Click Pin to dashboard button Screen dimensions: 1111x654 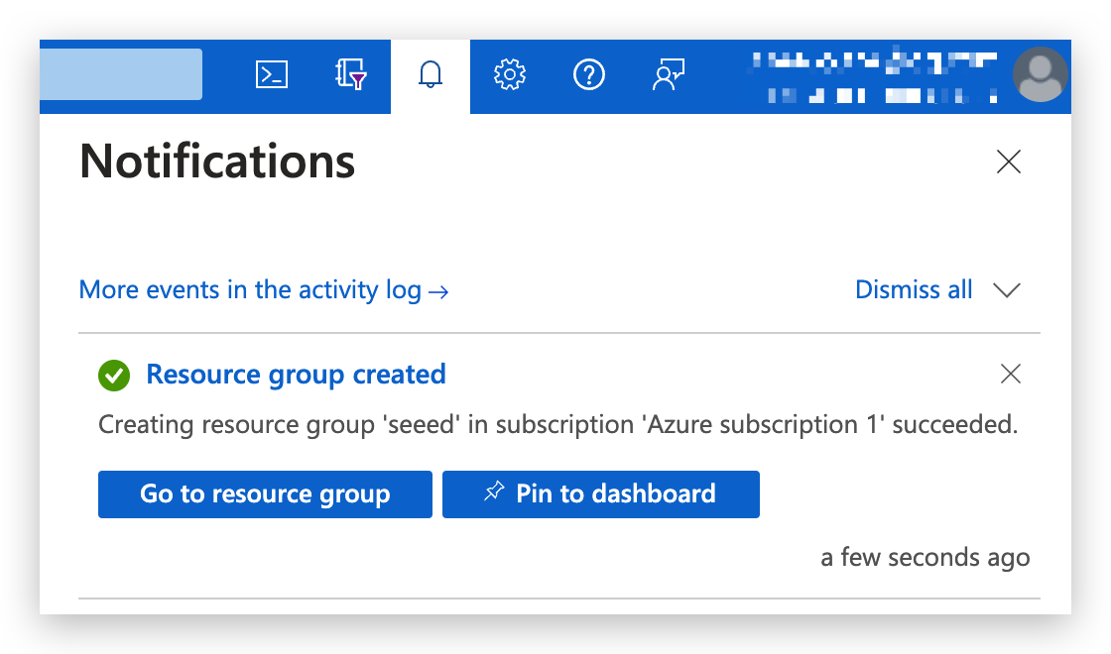(601, 494)
